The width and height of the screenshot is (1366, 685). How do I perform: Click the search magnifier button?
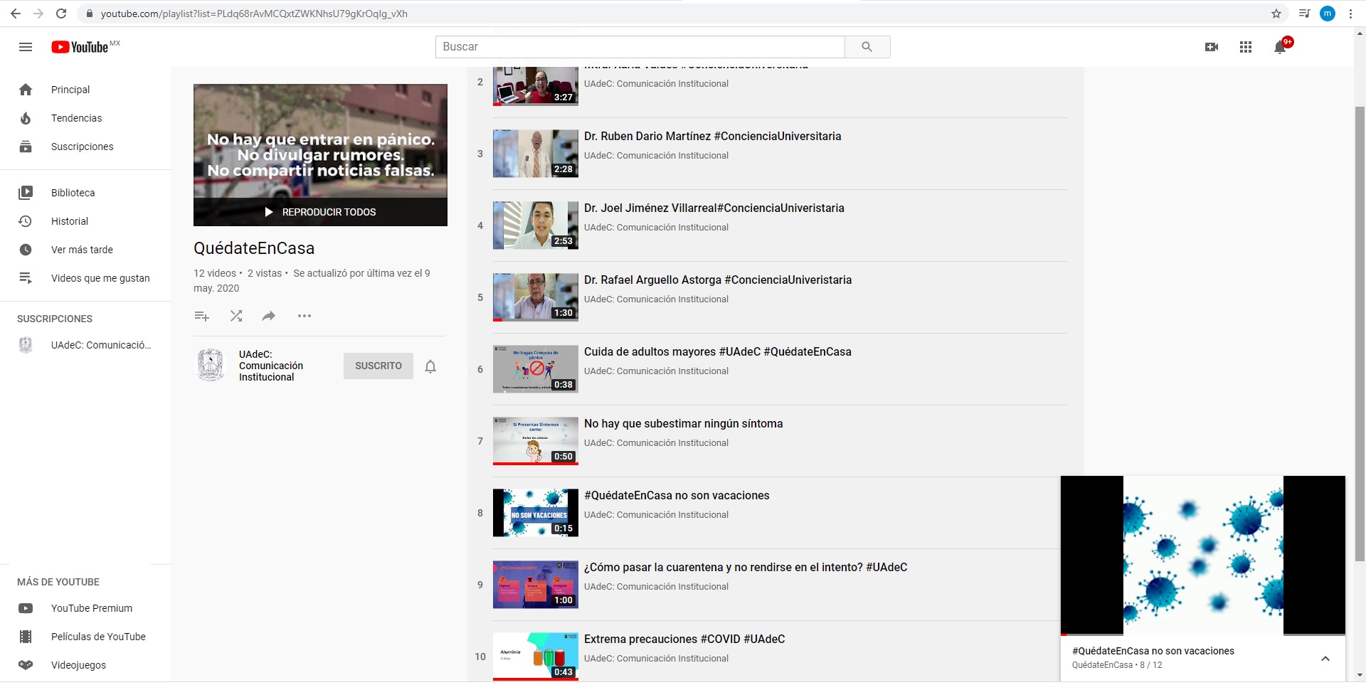pyautogui.click(x=867, y=47)
